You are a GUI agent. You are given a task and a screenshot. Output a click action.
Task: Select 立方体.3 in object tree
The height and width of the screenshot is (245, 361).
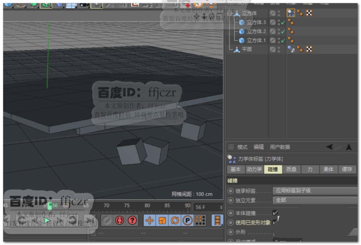(256, 22)
